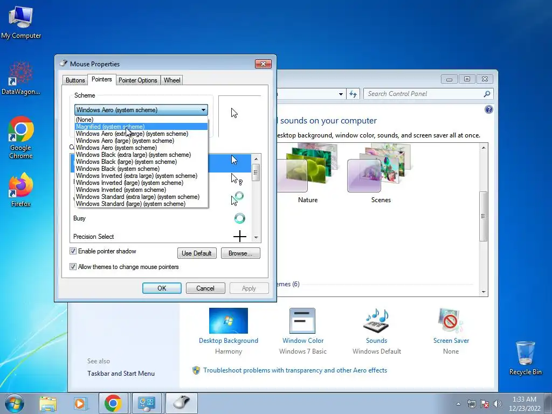Open the taskbar clock and date

pyautogui.click(x=525, y=404)
